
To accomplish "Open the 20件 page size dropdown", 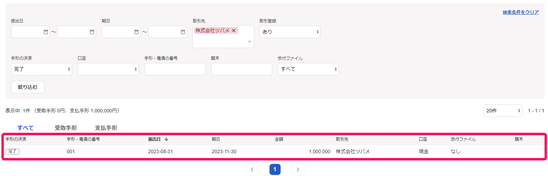I will (503, 111).
